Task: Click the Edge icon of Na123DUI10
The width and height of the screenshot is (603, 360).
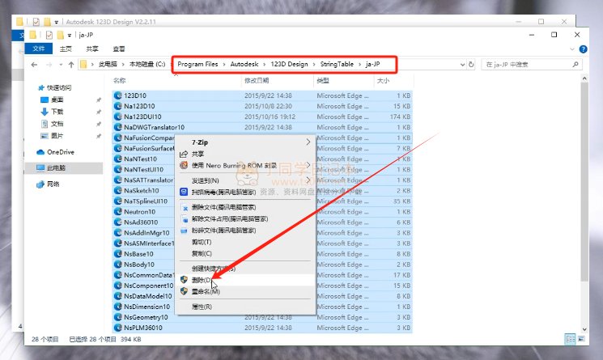Action: pyautogui.click(x=117, y=116)
